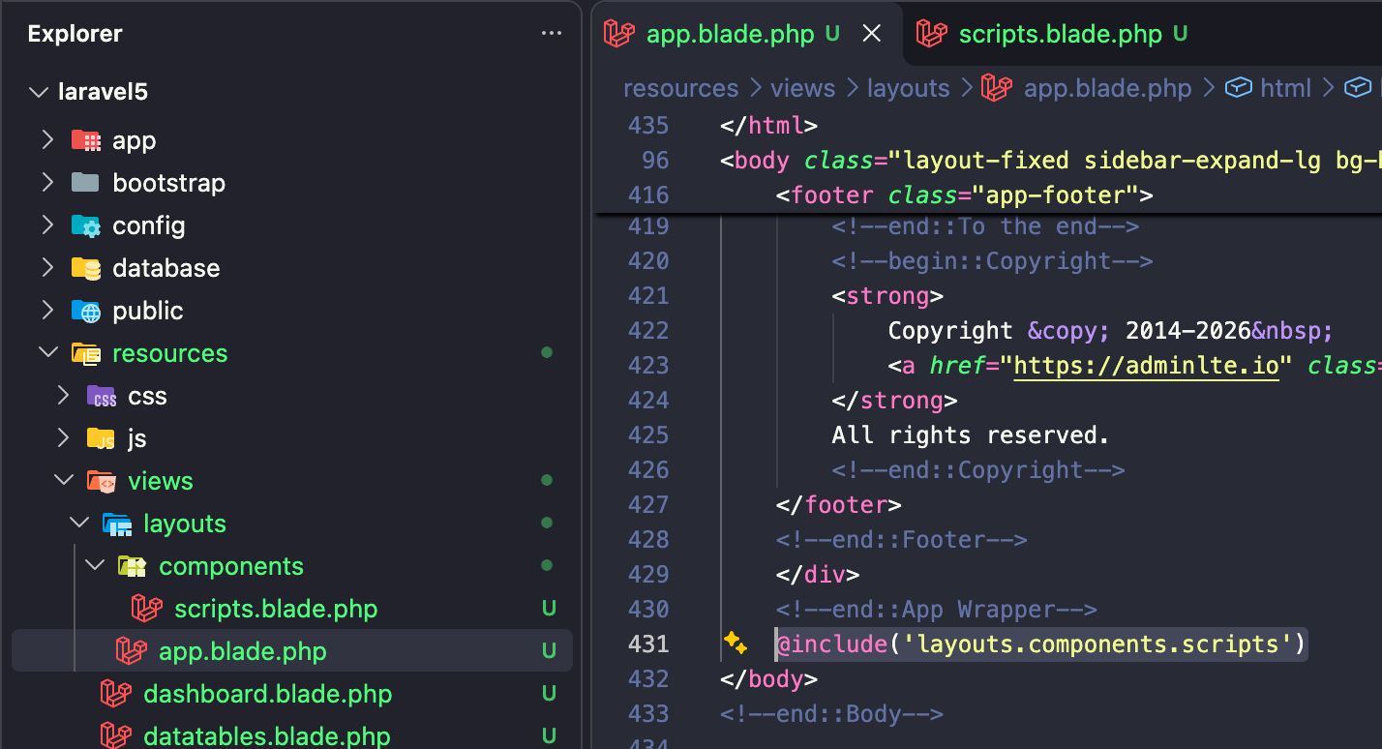Click the html symbol icon in breadcrumb

pos(1239,88)
